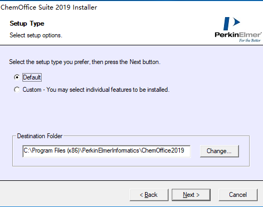The height and width of the screenshot is (207, 263).
Task: Click the Next button to continue
Action: [191, 195]
